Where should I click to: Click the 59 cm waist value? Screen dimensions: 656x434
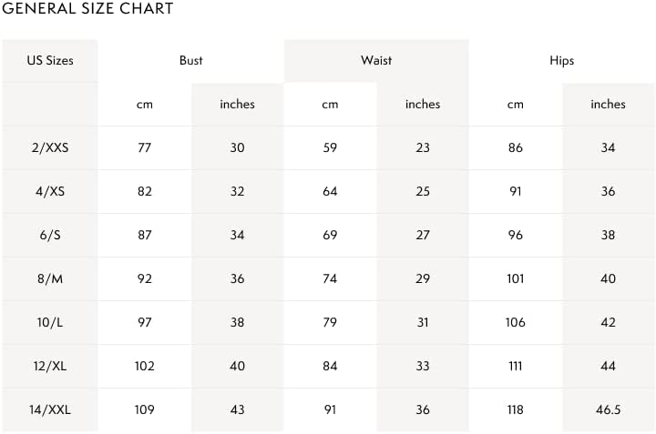tap(330, 147)
